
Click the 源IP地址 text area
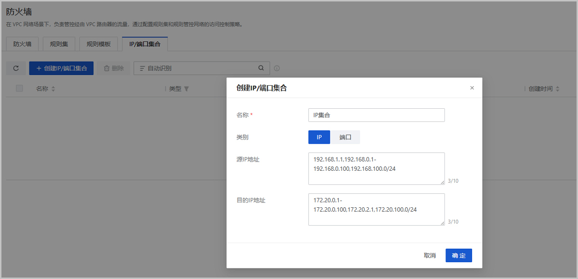pos(376,168)
